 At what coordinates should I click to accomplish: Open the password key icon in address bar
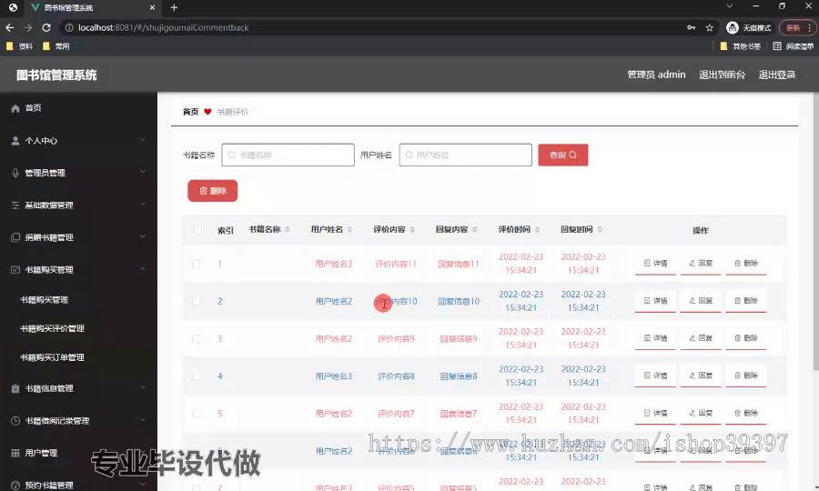click(x=691, y=27)
